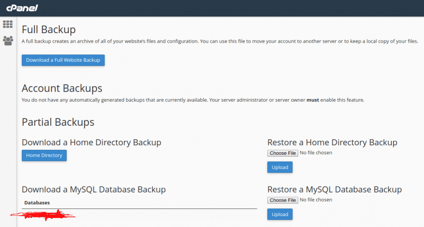Upload the MySQL Database backup file
The height and width of the screenshot is (227, 424).
280,214
